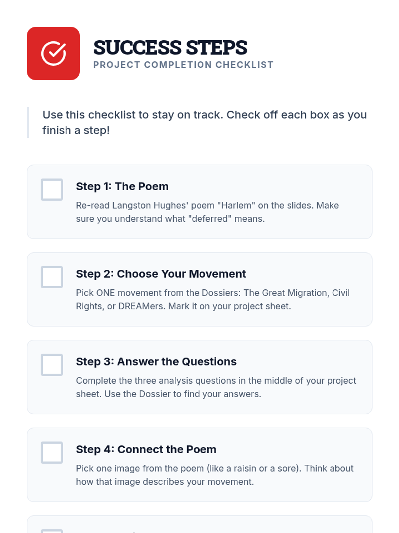Click the gray accent bar beside intro
The image size is (399, 533).
[28, 122]
